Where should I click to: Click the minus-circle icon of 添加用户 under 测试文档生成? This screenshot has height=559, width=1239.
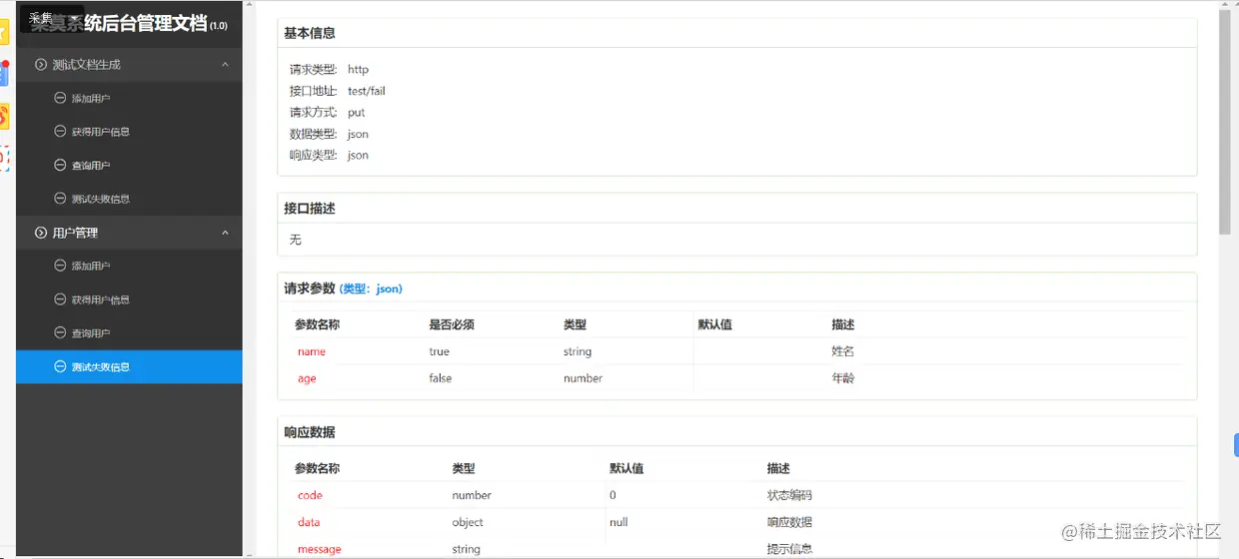point(60,98)
